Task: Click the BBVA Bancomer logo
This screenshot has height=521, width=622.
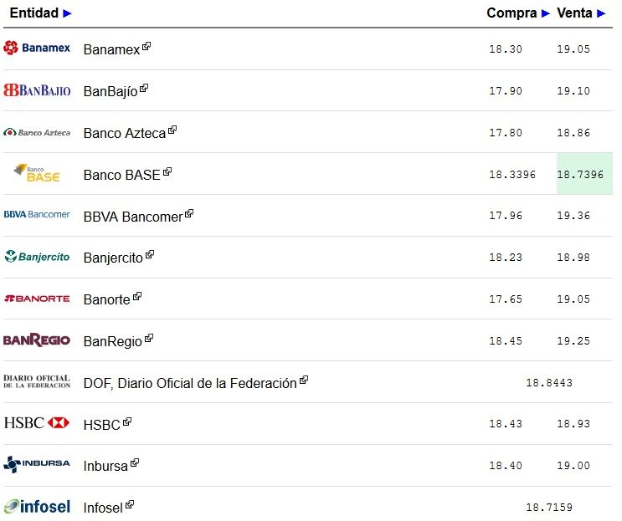Action: (37, 214)
